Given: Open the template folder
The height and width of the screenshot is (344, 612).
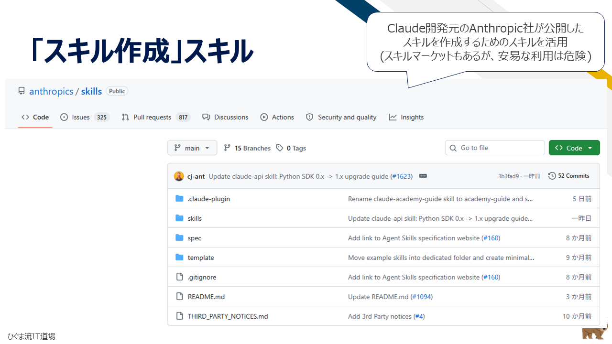Looking at the screenshot, I should (201, 258).
